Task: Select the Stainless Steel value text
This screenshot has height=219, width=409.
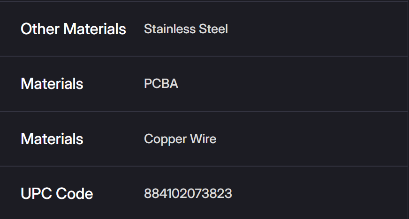Action: 186,29
